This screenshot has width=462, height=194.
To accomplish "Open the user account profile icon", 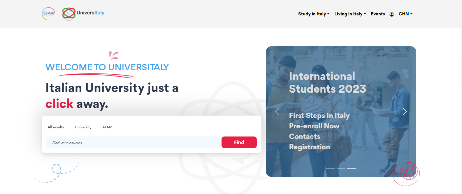I will (x=392, y=14).
